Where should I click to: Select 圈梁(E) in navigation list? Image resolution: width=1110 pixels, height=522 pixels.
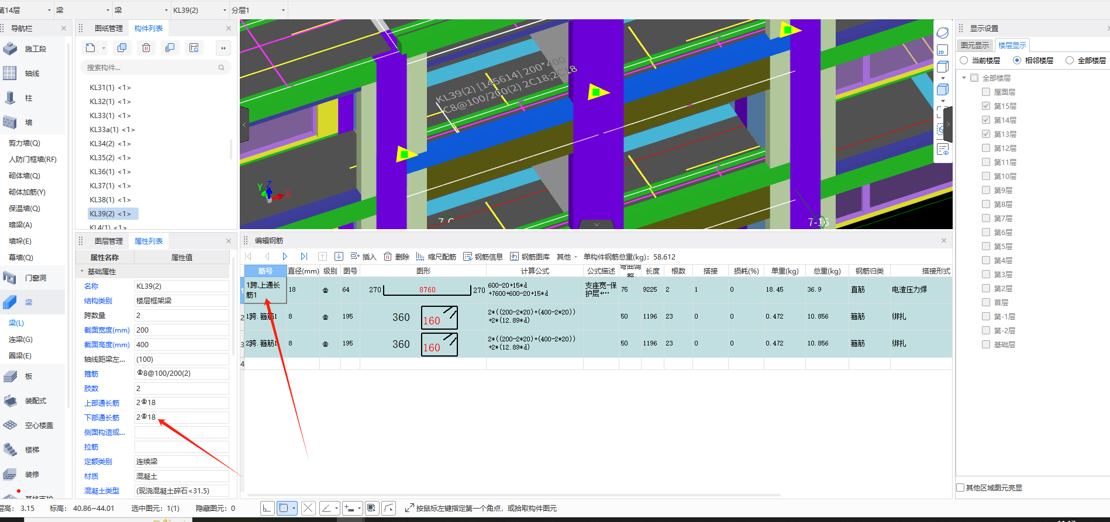click(20, 355)
